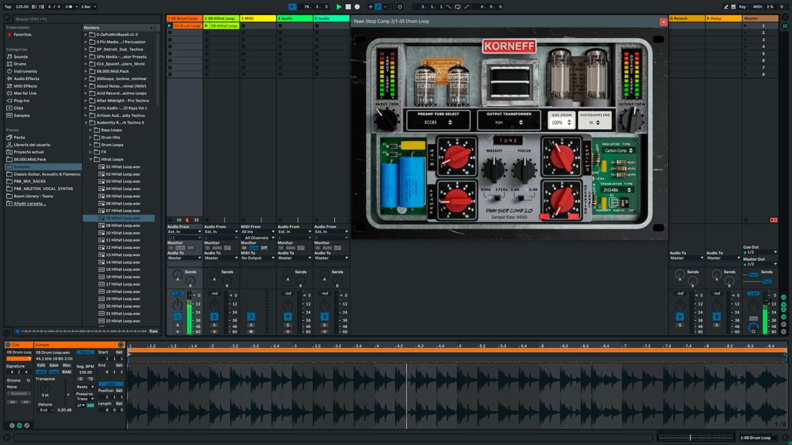Select the 3 MIDI track header
Image resolution: width=792 pixels, height=445 pixels.
[x=258, y=18]
